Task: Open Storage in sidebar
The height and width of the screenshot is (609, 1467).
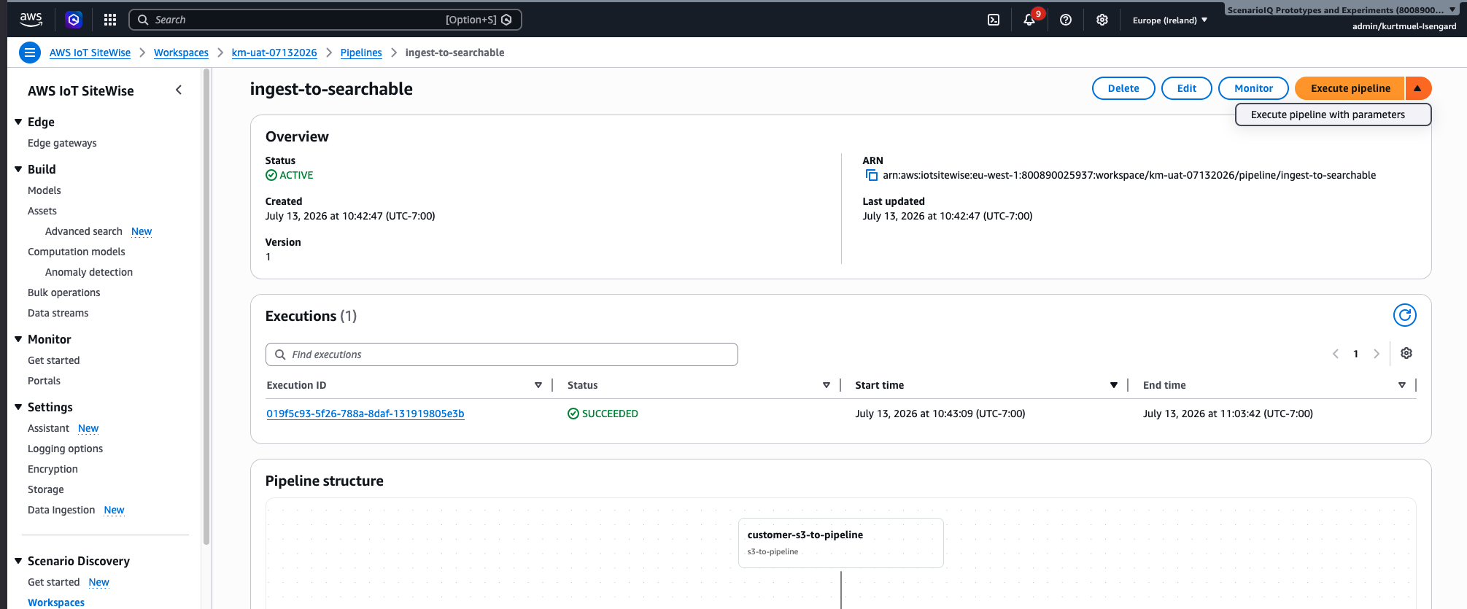Action: click(x=46, y=489)
